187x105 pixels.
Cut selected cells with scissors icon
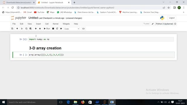pyautogui.click(x=22, y=29)
